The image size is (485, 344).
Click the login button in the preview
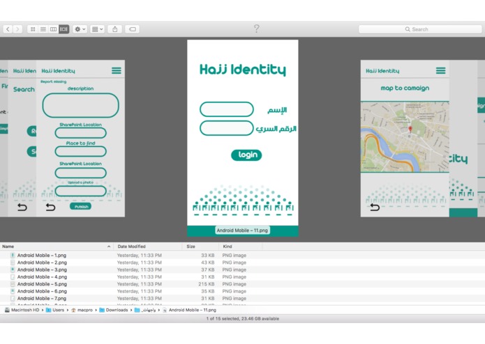(246, 155)
